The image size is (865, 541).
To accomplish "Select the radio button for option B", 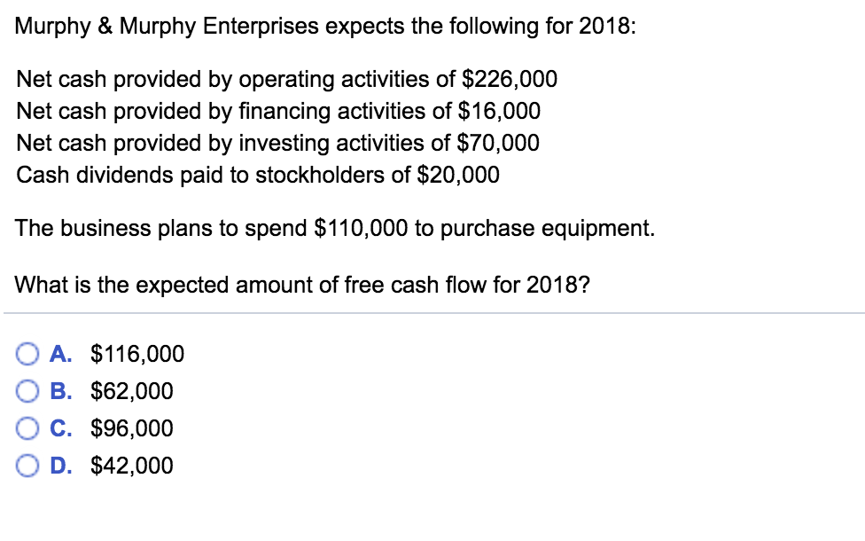I will [x=27, y=391].
